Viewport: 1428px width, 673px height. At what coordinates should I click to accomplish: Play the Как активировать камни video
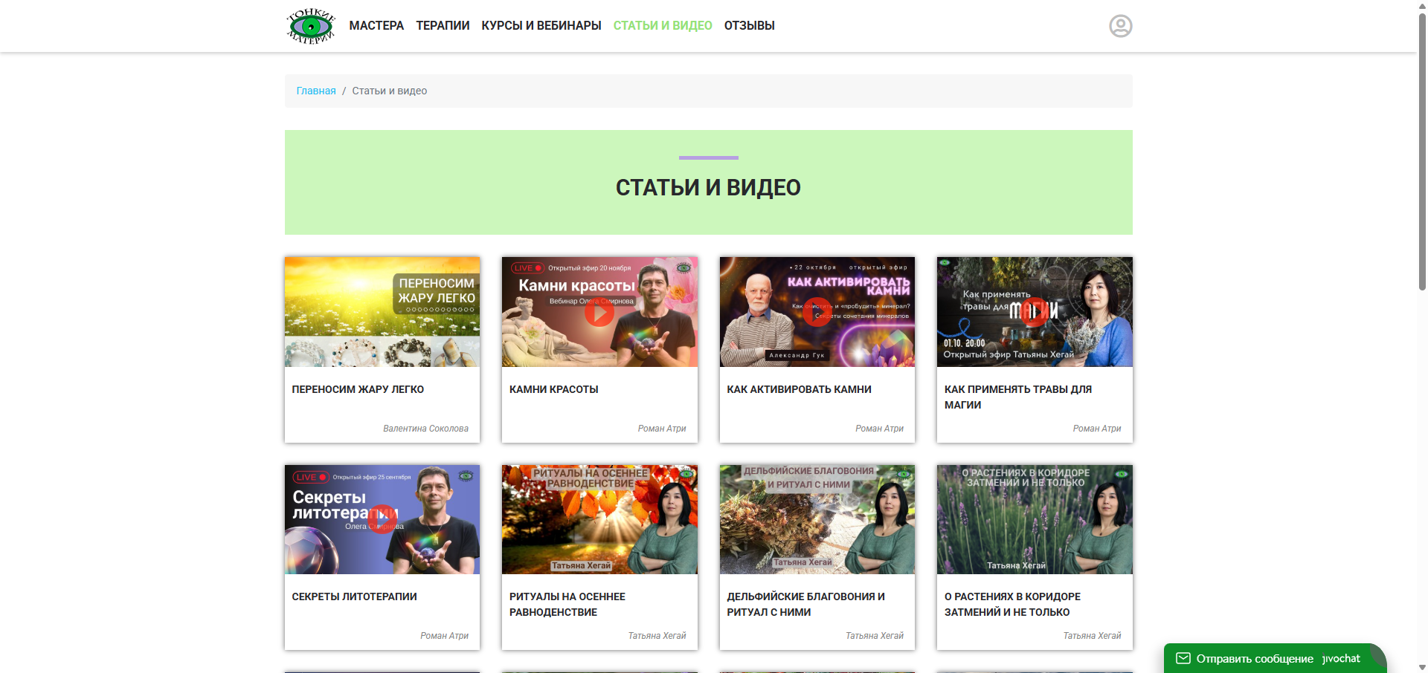[x=817, y=312]
